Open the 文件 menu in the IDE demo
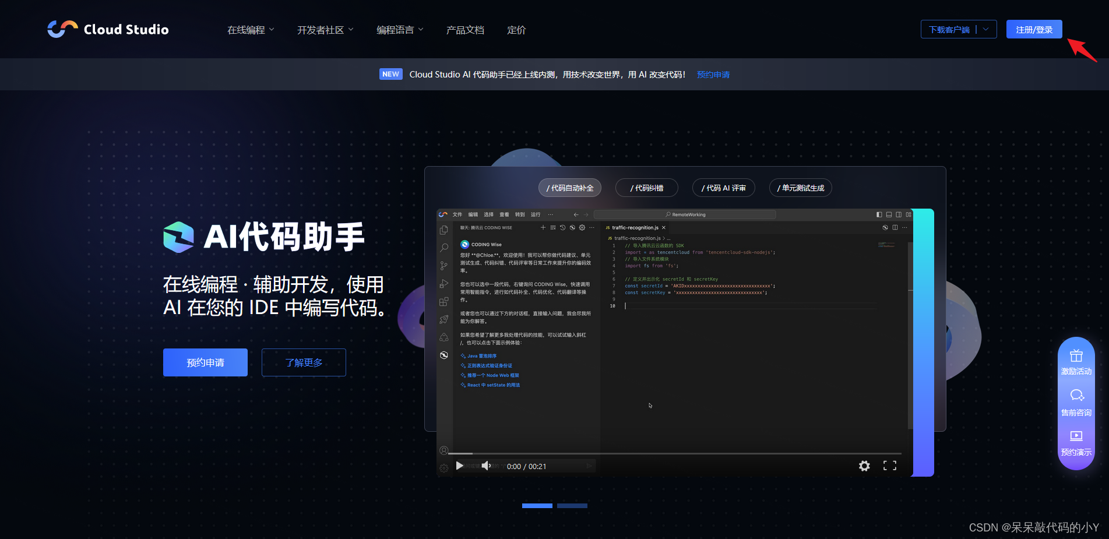The image size is (1109, 539). point(457,214)
